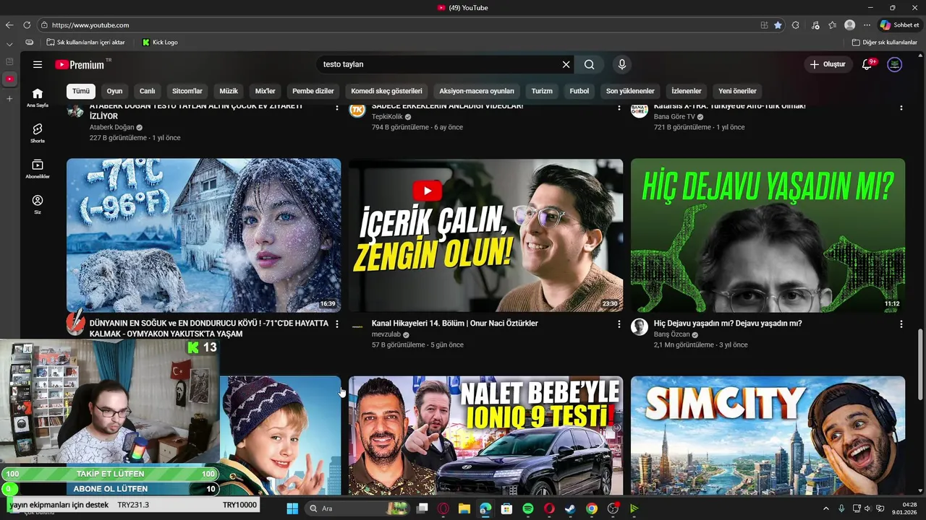Open the Sohbet et Copilot button
This screenshot has height=520, width=926.
click(900, 25)
